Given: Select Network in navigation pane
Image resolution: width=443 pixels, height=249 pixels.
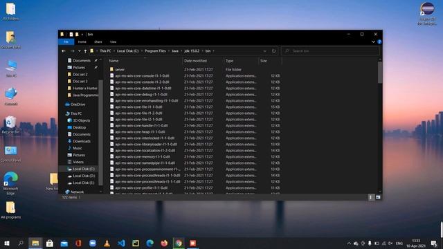Looking at the screenshot, I should tap(75, 192).
